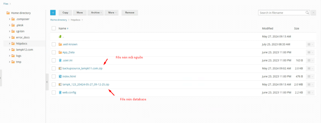321x123 pixels.
Task: Click the Copy button
Action: pyautogui.click(x=65, y=13)
